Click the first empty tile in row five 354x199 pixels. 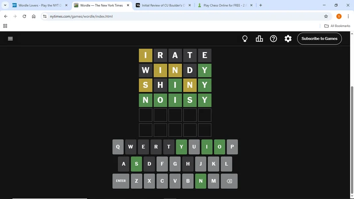click(146, 115)
